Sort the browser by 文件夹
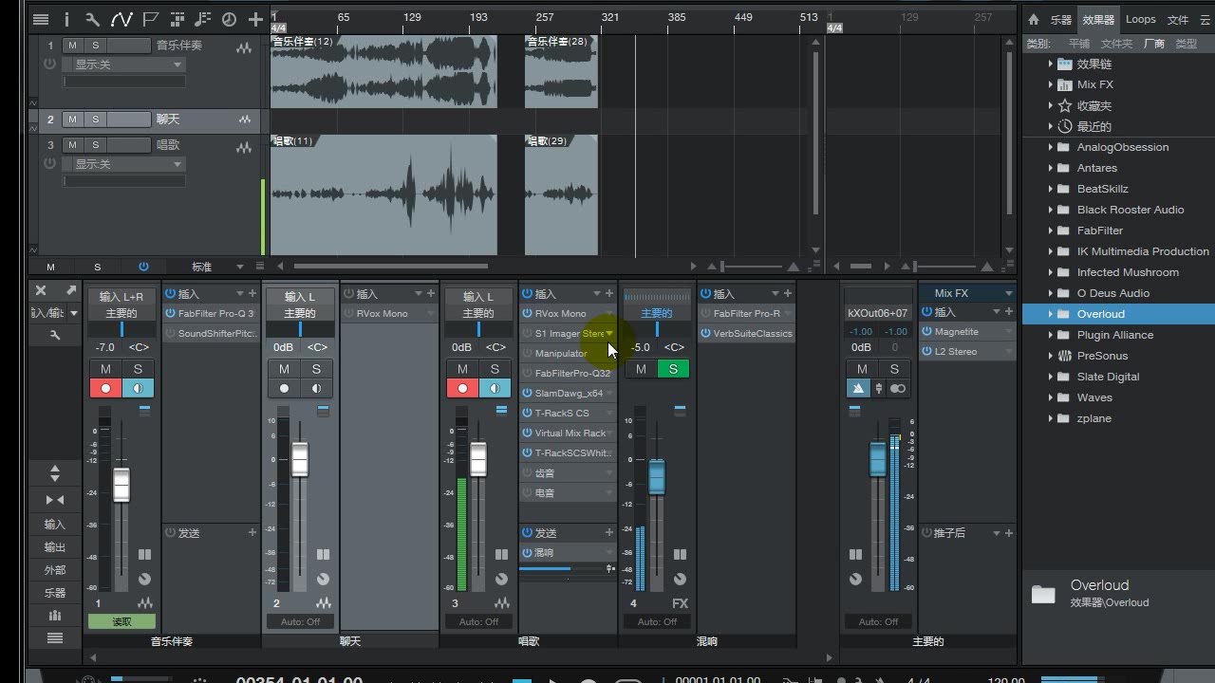Image resolution: width=1215 pixels, height=683 pixels. tap(1116, 44)
